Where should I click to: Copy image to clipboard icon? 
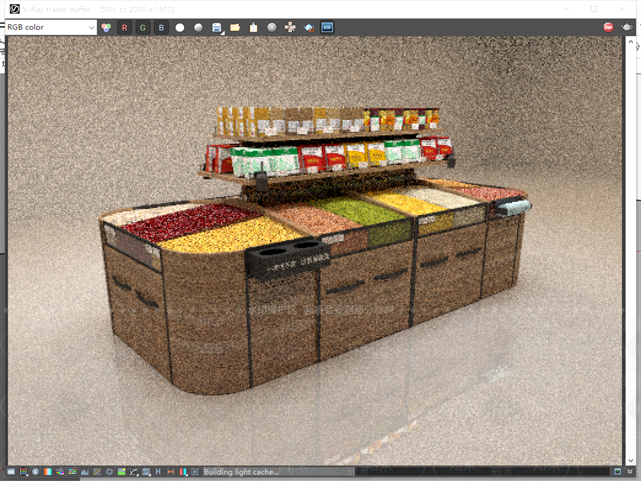pyautogui.click(x=254, y=27)
